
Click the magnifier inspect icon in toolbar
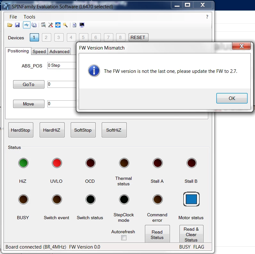(43, 25)
